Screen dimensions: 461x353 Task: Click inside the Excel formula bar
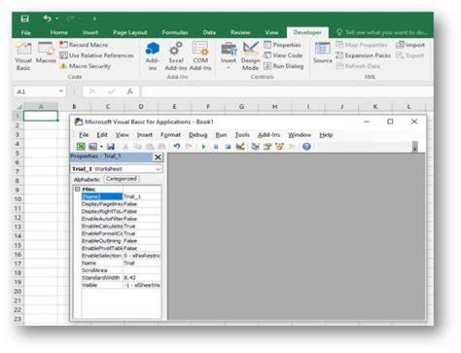(x=287, y=92)
